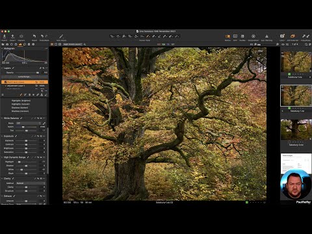The height and width of the screenshot is (234, 312).
Task: Collapse the Exposure panel
Action: pyautogui.click(x=2, y=136)
